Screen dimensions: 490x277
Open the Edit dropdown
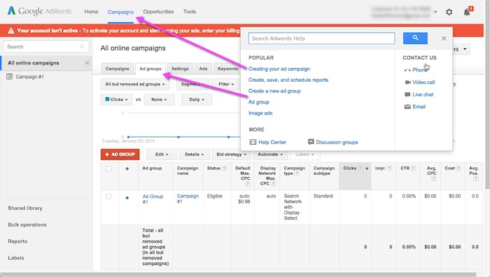coord(162,155)
